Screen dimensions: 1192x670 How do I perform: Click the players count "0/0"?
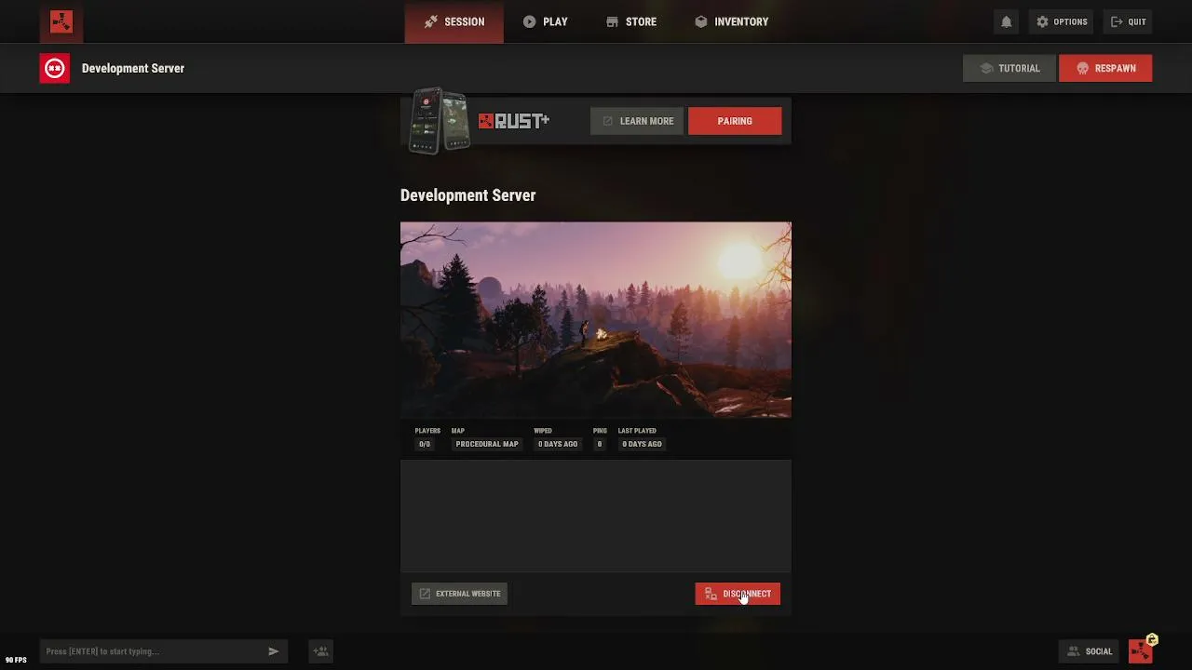pyautogui.click(x=425, y=444)
